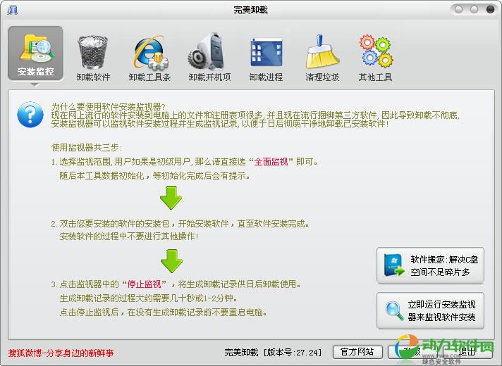Click the first green down arrow

pyautogui.click(x=171, y=198)
